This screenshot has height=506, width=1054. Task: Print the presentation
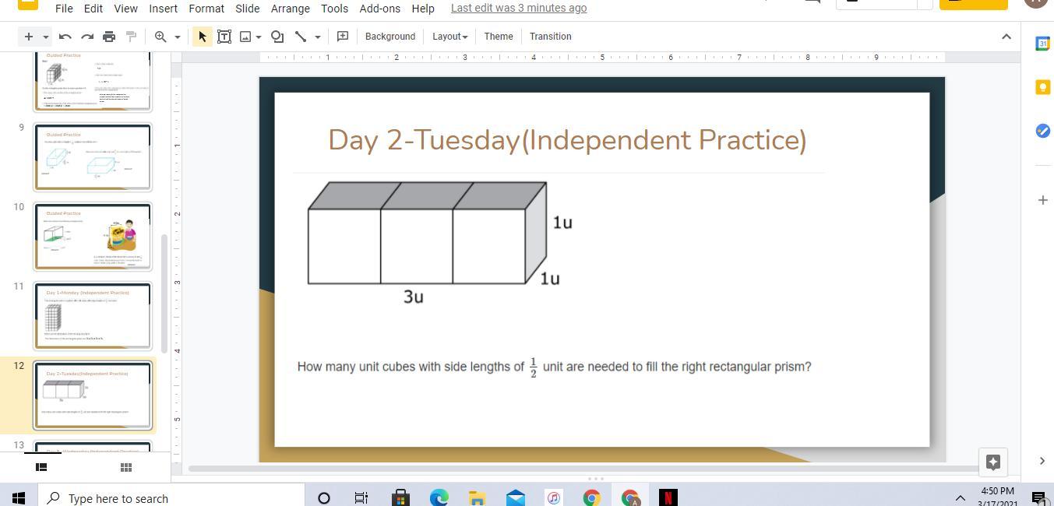coord(109,37)
